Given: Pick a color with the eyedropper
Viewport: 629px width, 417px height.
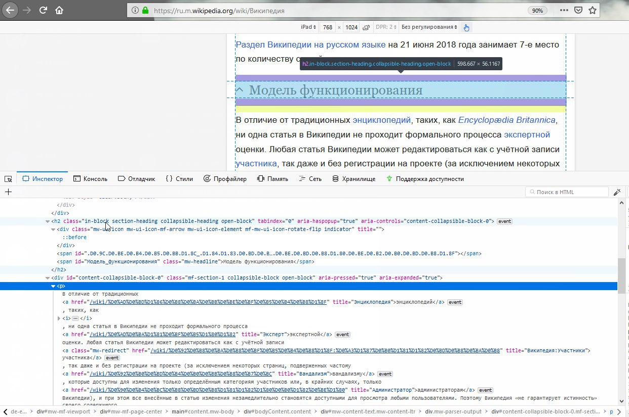Looking at the screenshot, I should click(x=617, y=192).
